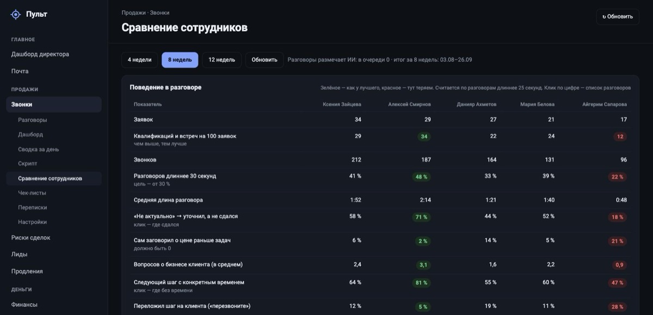Open Чек-листы subsection
This screenshot has width=653, height=315.
click(x=32, y=193)
